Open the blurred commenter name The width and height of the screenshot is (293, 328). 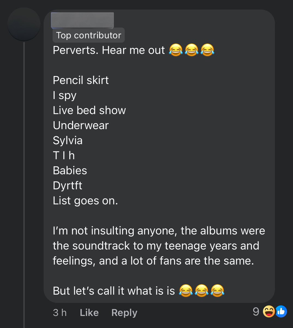(x=82, y=20)
